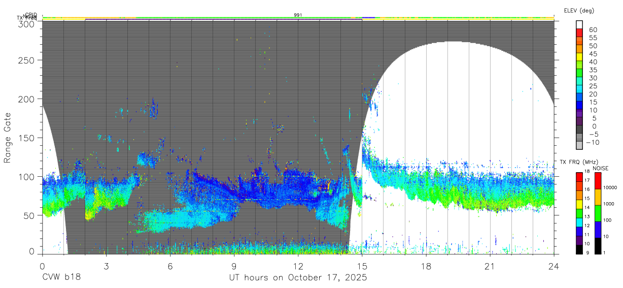Click the 9 hour tick on UT axis
623x288 pixels.
click(x=234, y=266)
